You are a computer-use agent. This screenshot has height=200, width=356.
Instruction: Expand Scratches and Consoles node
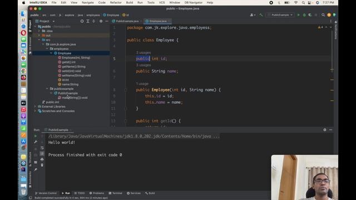click(35, 111)
